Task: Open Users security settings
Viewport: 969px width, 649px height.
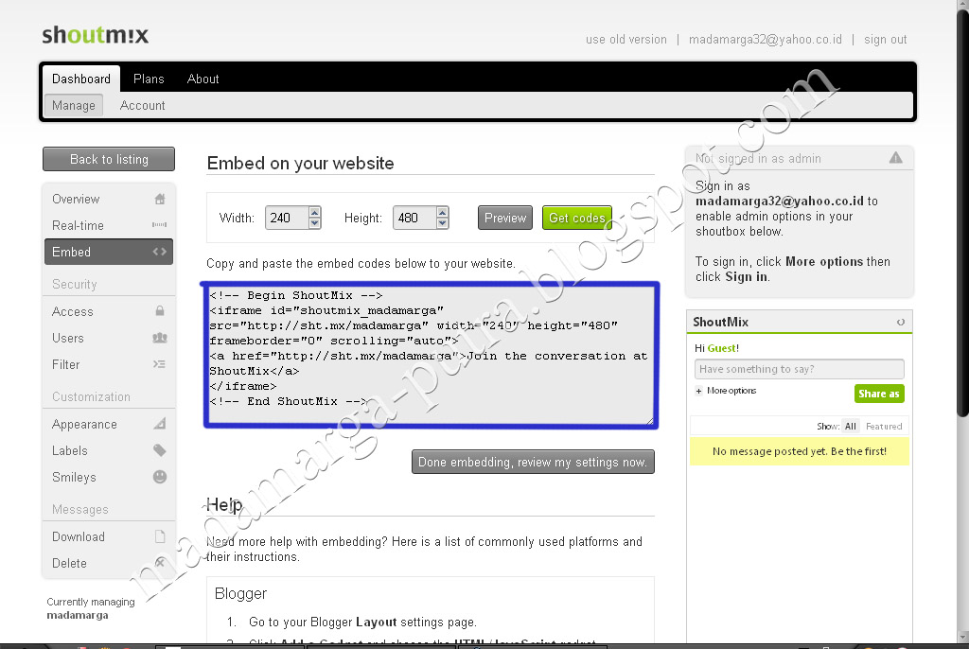Action: (x=109, y=338)
